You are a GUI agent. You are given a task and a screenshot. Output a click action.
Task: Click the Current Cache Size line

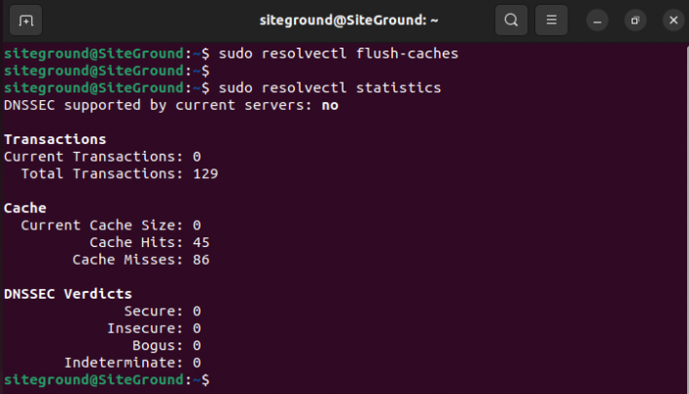click(111, 226)
